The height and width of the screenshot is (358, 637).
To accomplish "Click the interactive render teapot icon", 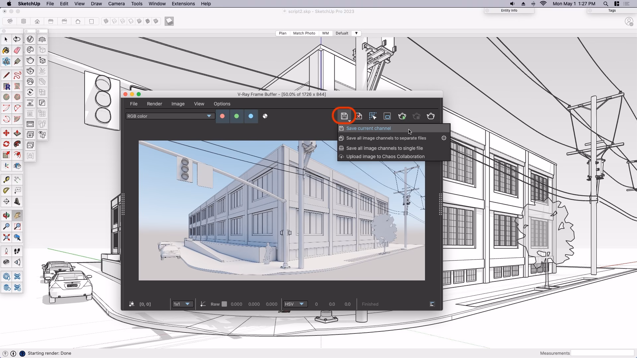I will pyautogui.click(x=30, y=71).
